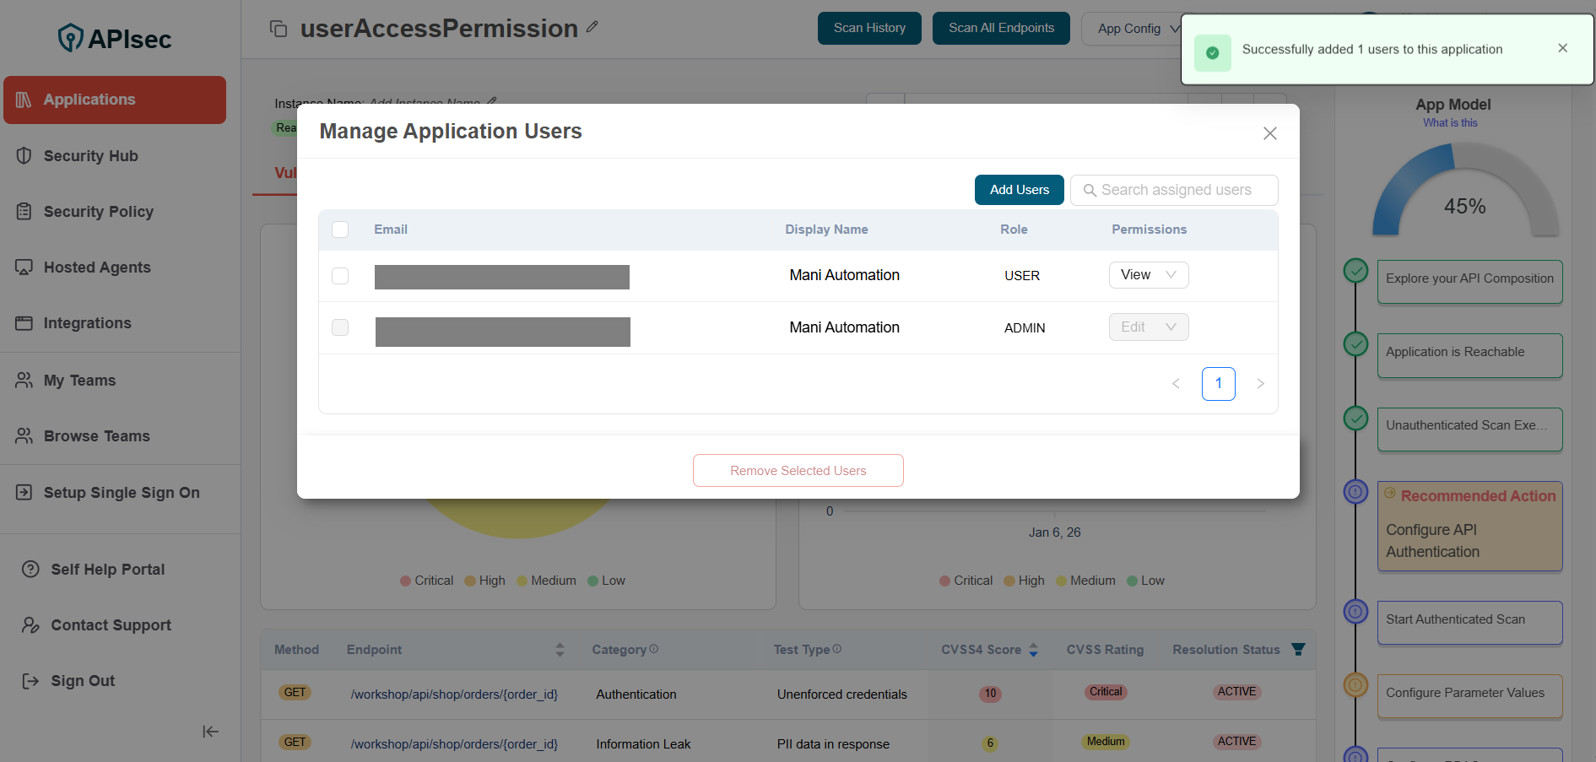The image size is (1596, 762).
Task: Toggle the select-all users checkbox in header
Action: click(x=340, y=230)
